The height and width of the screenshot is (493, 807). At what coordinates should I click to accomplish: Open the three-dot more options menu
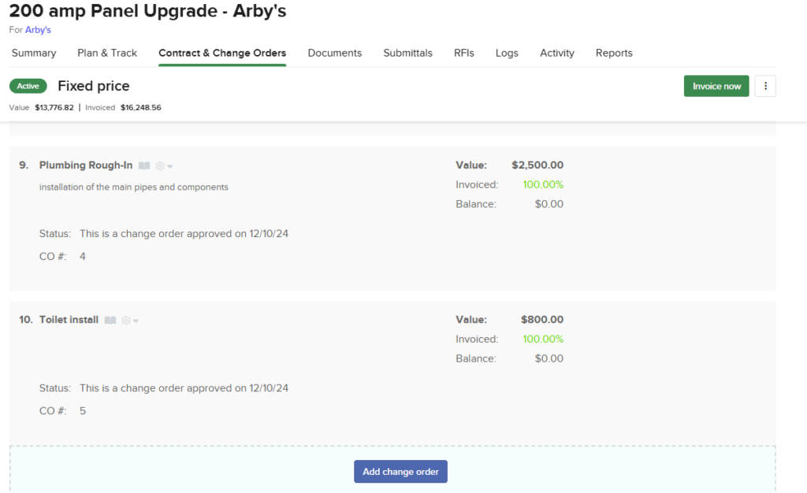765,86
